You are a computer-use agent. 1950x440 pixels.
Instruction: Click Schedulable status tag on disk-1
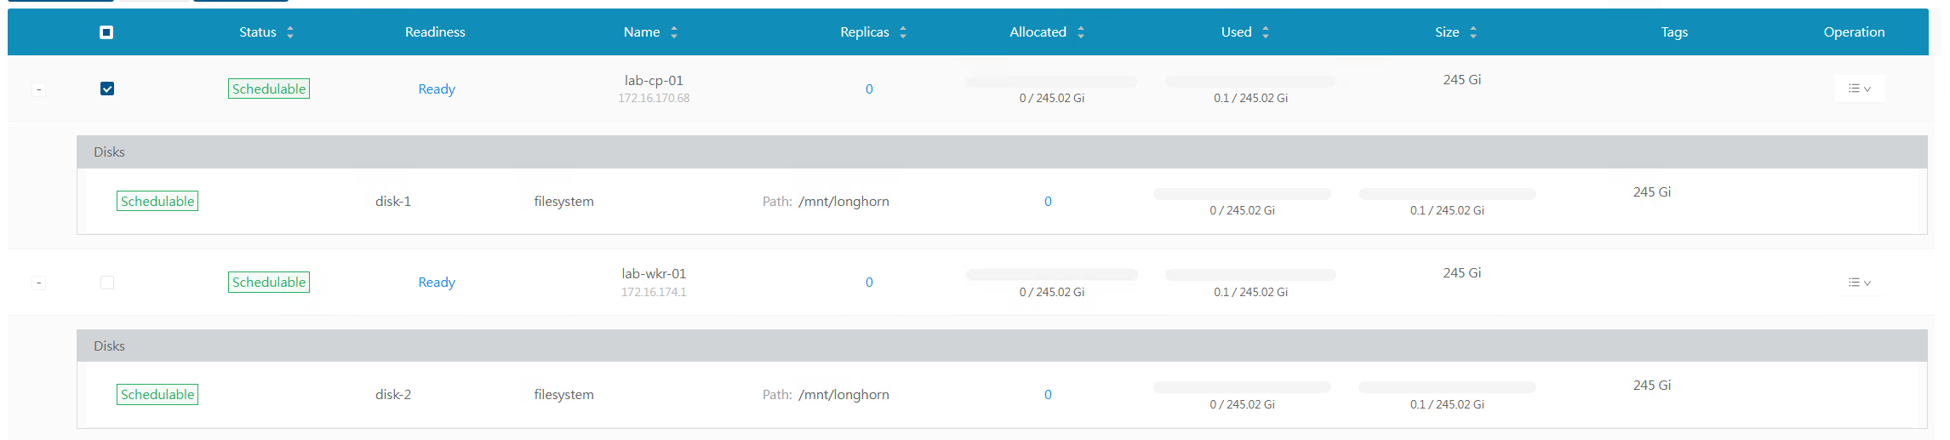pos(157,202)
